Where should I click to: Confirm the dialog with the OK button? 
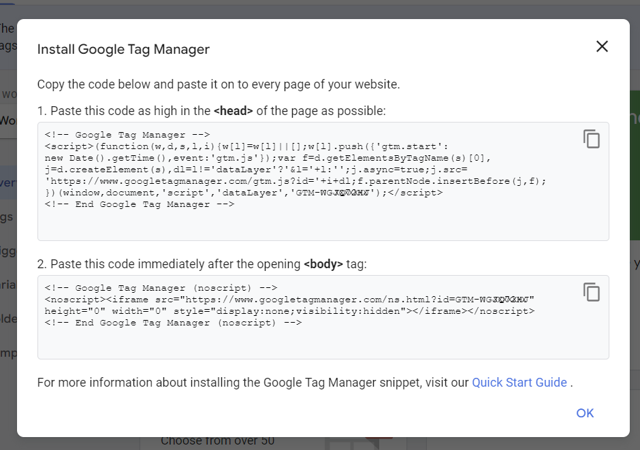point(584,413)
